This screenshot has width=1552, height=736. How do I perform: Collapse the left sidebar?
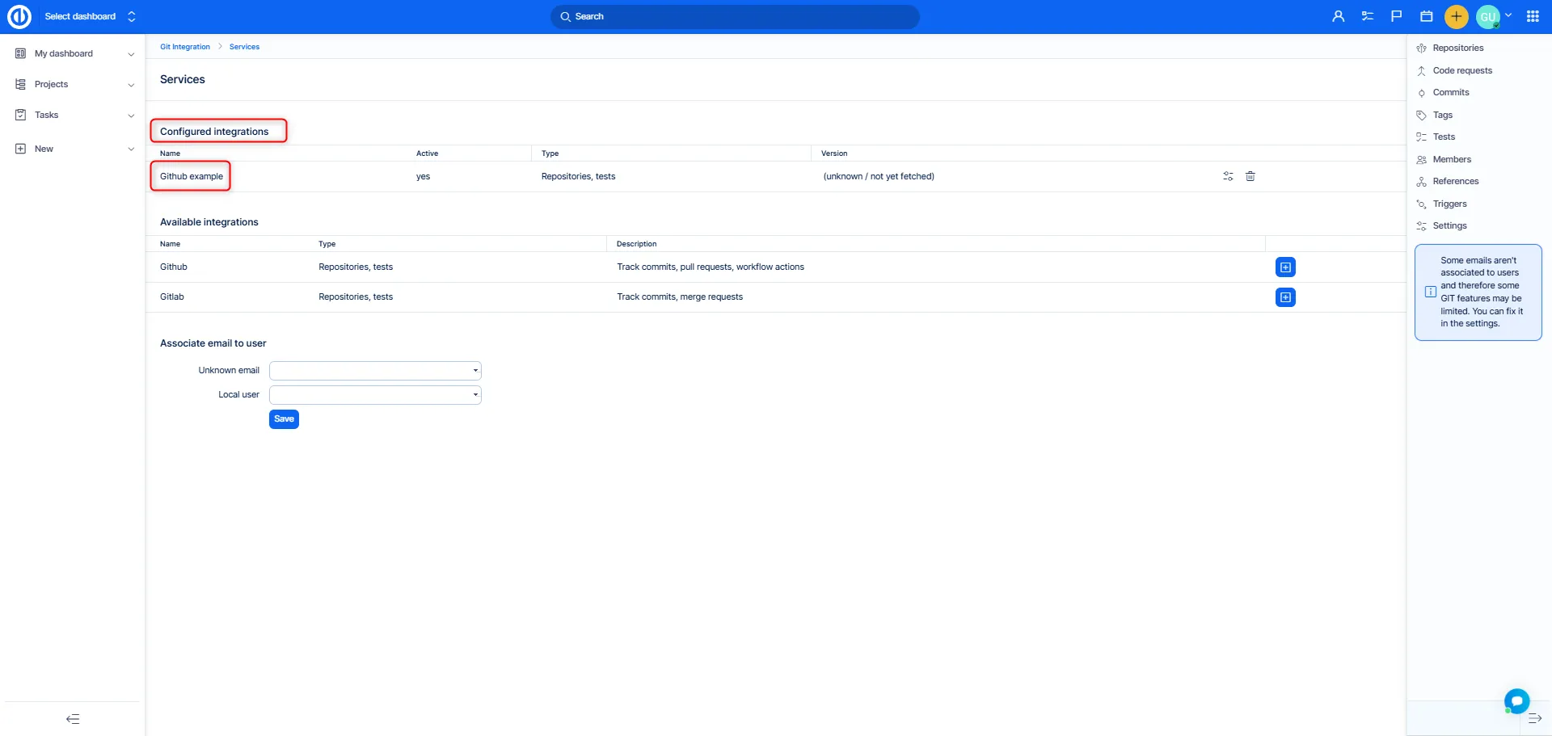73,718
